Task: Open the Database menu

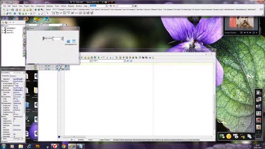Action: (50, 6)
